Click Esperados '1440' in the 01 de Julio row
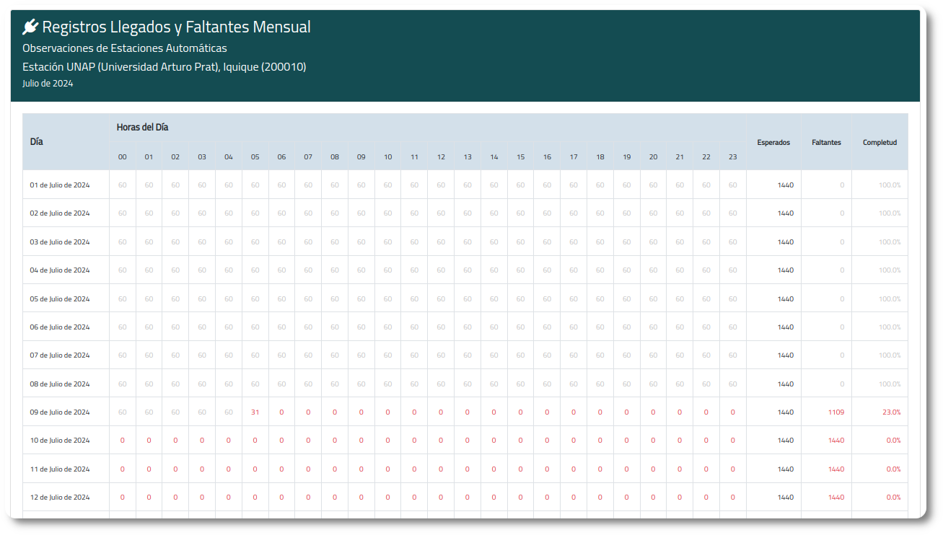 (x=786, y=185)
